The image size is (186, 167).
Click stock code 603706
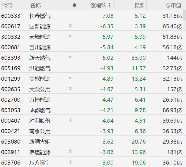11,163
